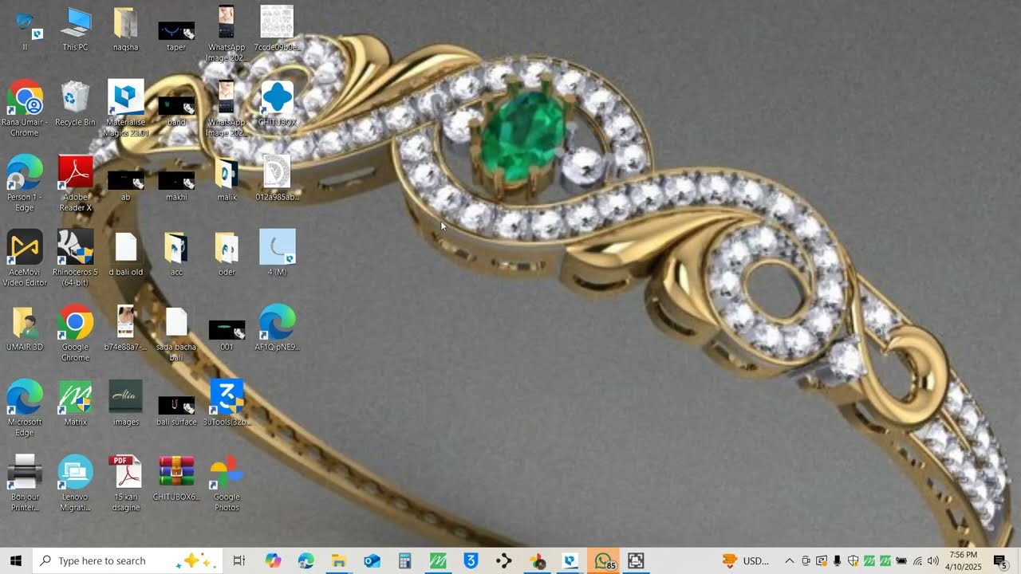The width and height of the screenshot is (1021, 574).
Task: Click the taskbar search box
Action: click(128, 560)
